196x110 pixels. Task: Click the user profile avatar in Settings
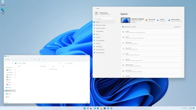96,13
